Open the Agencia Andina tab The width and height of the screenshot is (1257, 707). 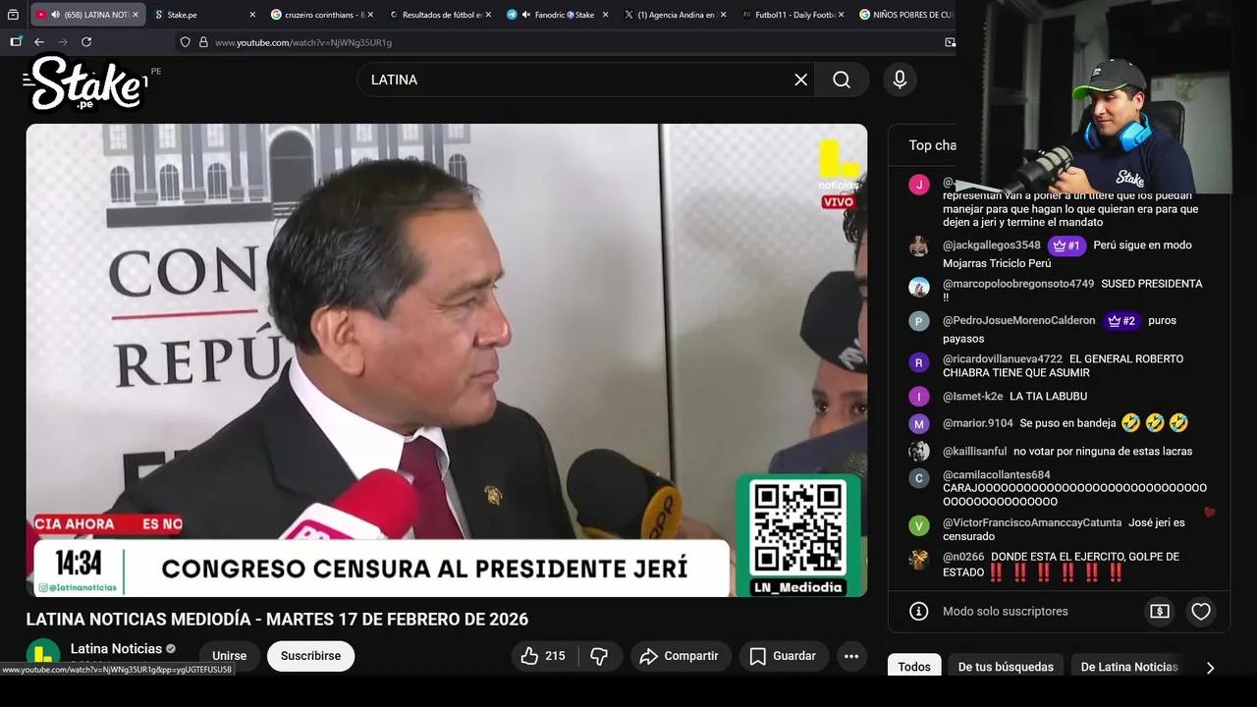(676, 15)
